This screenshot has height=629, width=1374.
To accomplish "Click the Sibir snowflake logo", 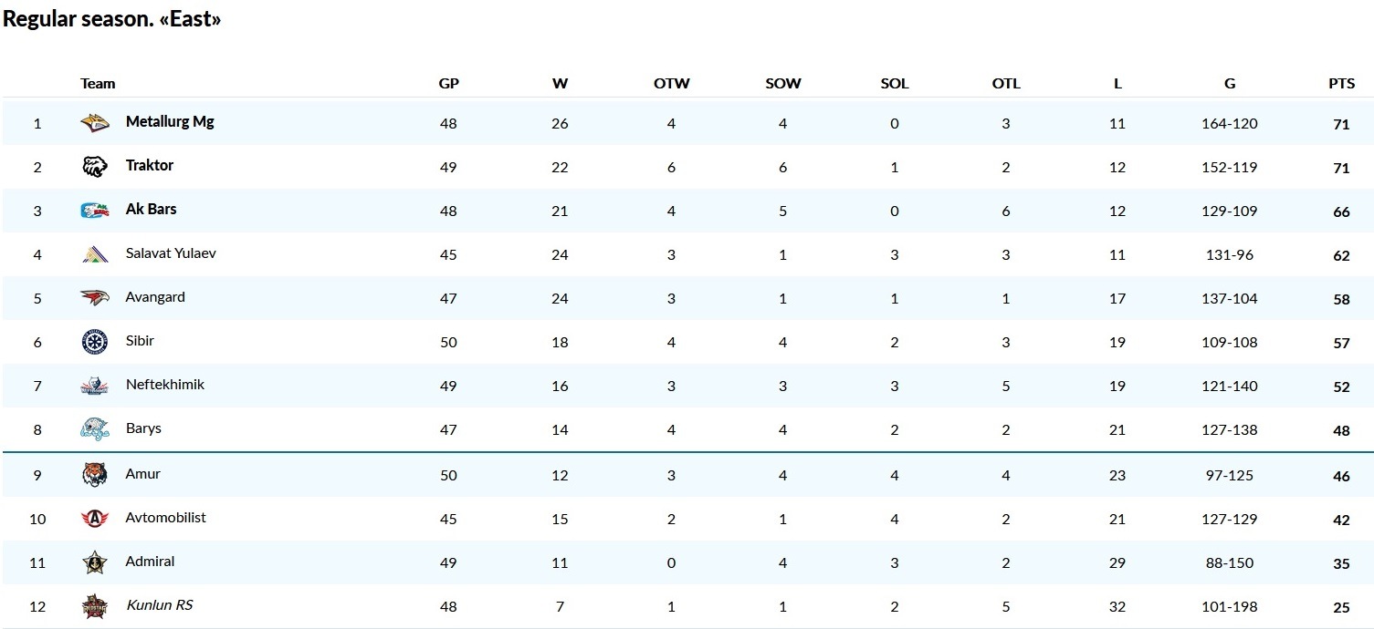I will pos(95,342).
